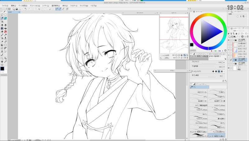The width and height of the screenshot is (249, 141).
Task: Select the active Pen tool
Action: pyautogui.click(x=2, y=18)
